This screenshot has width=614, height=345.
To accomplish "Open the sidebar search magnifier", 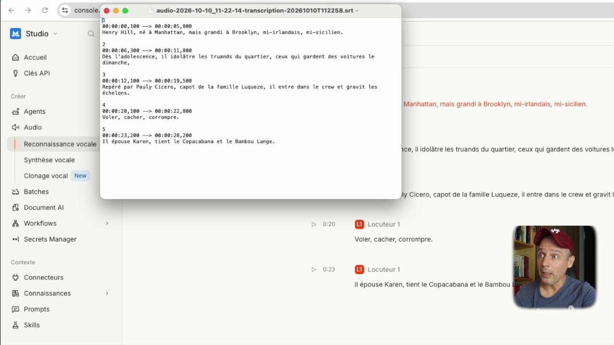I will pyautogui.click(x=91, y=34).
